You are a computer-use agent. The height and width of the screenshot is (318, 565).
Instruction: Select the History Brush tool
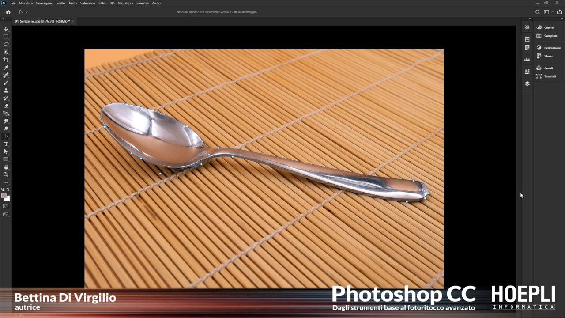(x=6, y=98)
